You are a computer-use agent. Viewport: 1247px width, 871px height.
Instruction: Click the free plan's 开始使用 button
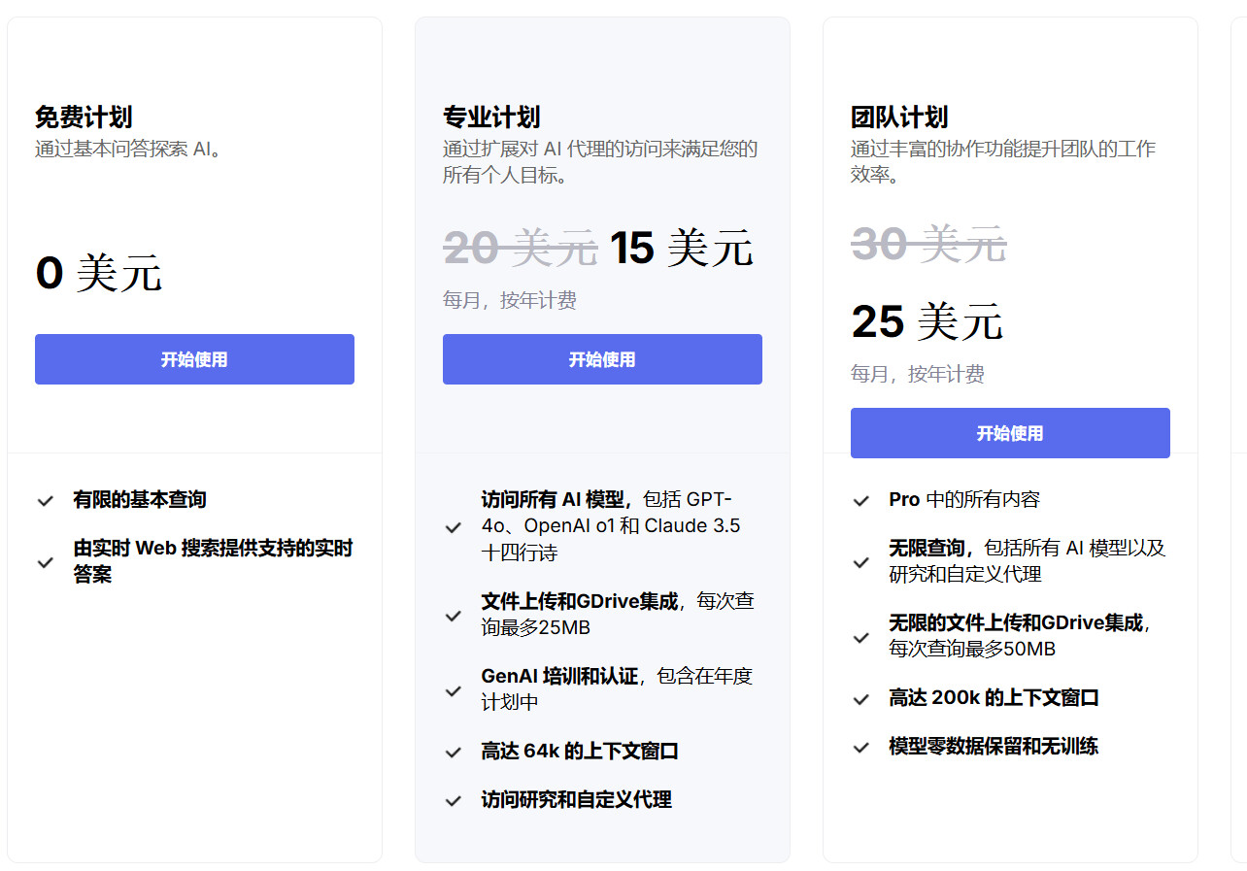pos(194,359)
